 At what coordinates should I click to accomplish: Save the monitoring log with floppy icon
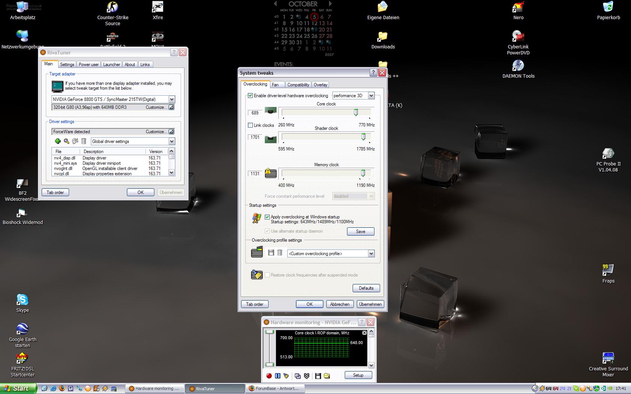click(318, 376)
